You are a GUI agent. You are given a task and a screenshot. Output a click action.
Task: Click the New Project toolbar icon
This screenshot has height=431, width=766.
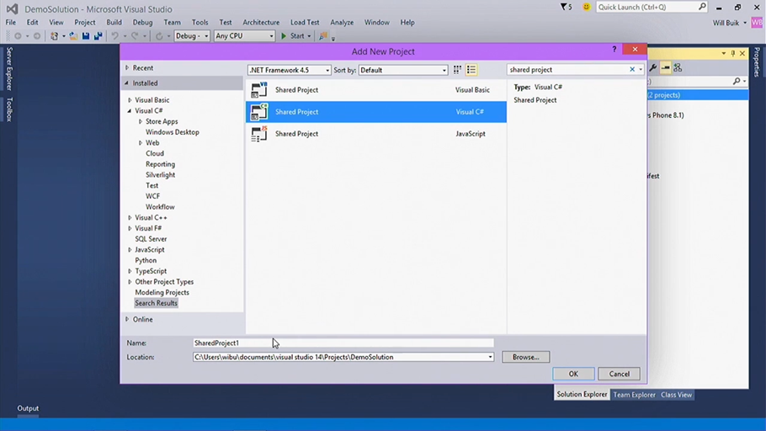[54, 36]
